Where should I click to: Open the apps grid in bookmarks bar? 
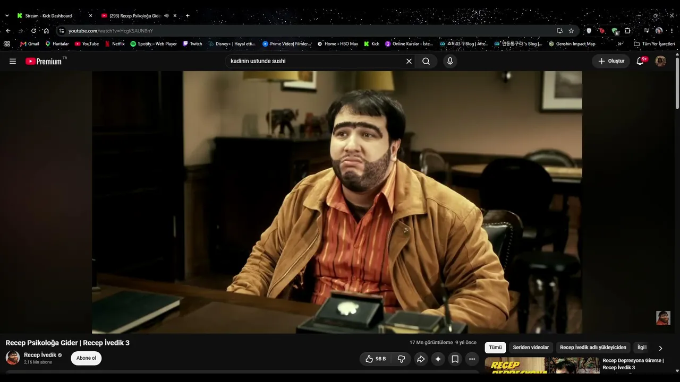[x=7, y=44]
